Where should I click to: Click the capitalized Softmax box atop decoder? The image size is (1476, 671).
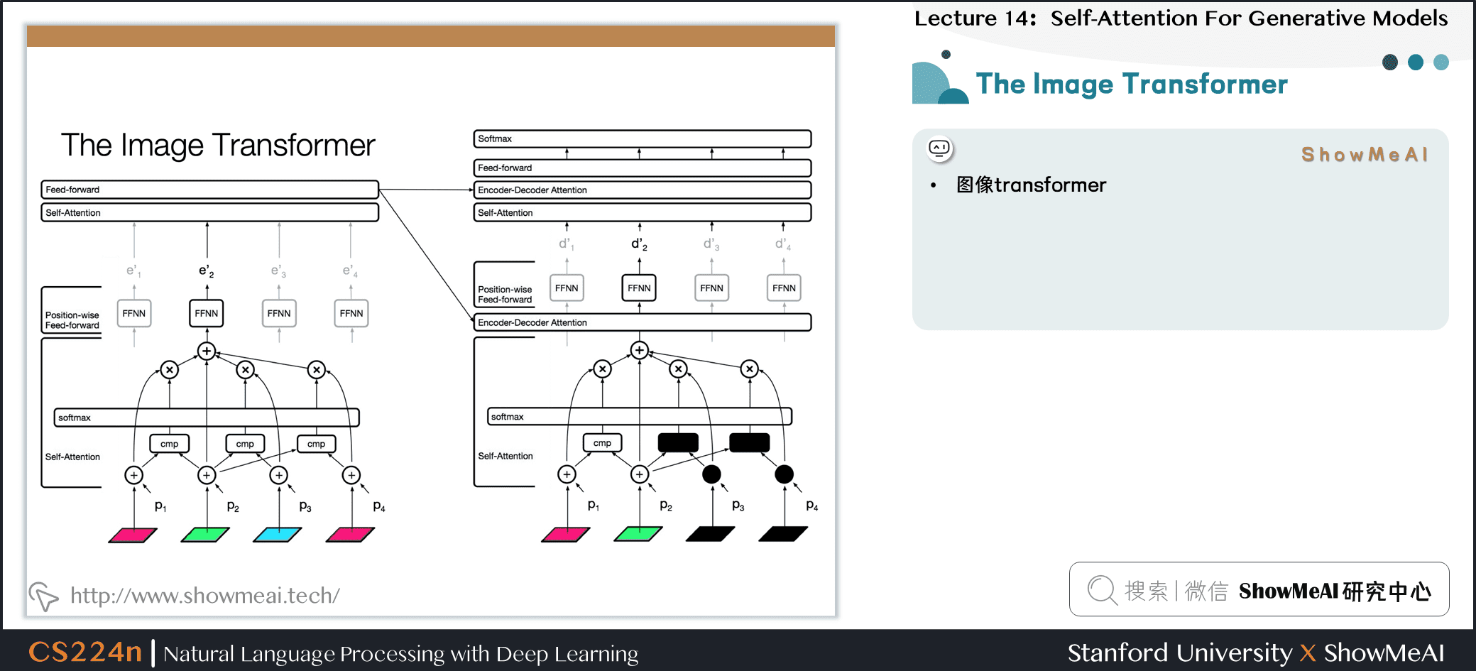pos(643,138)
